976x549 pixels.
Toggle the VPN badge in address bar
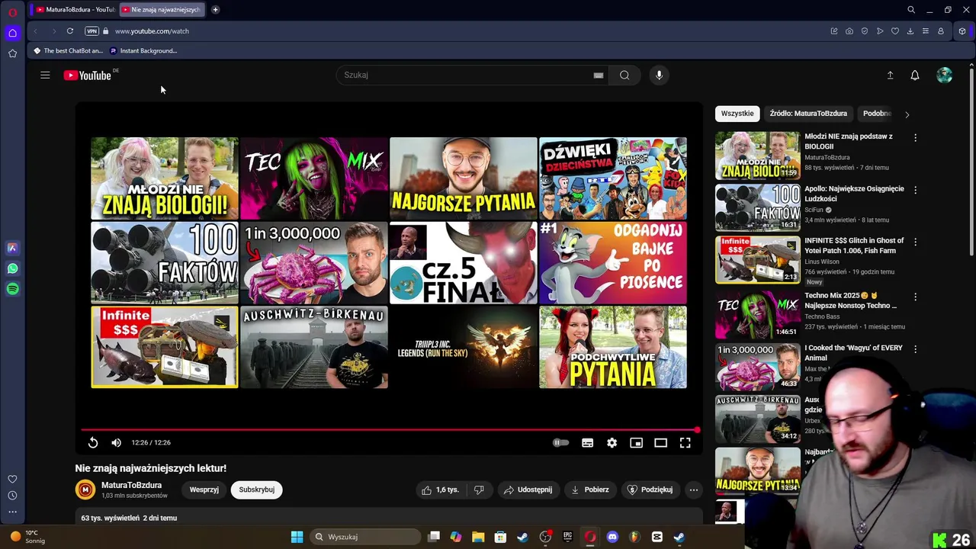pos(91,31)
